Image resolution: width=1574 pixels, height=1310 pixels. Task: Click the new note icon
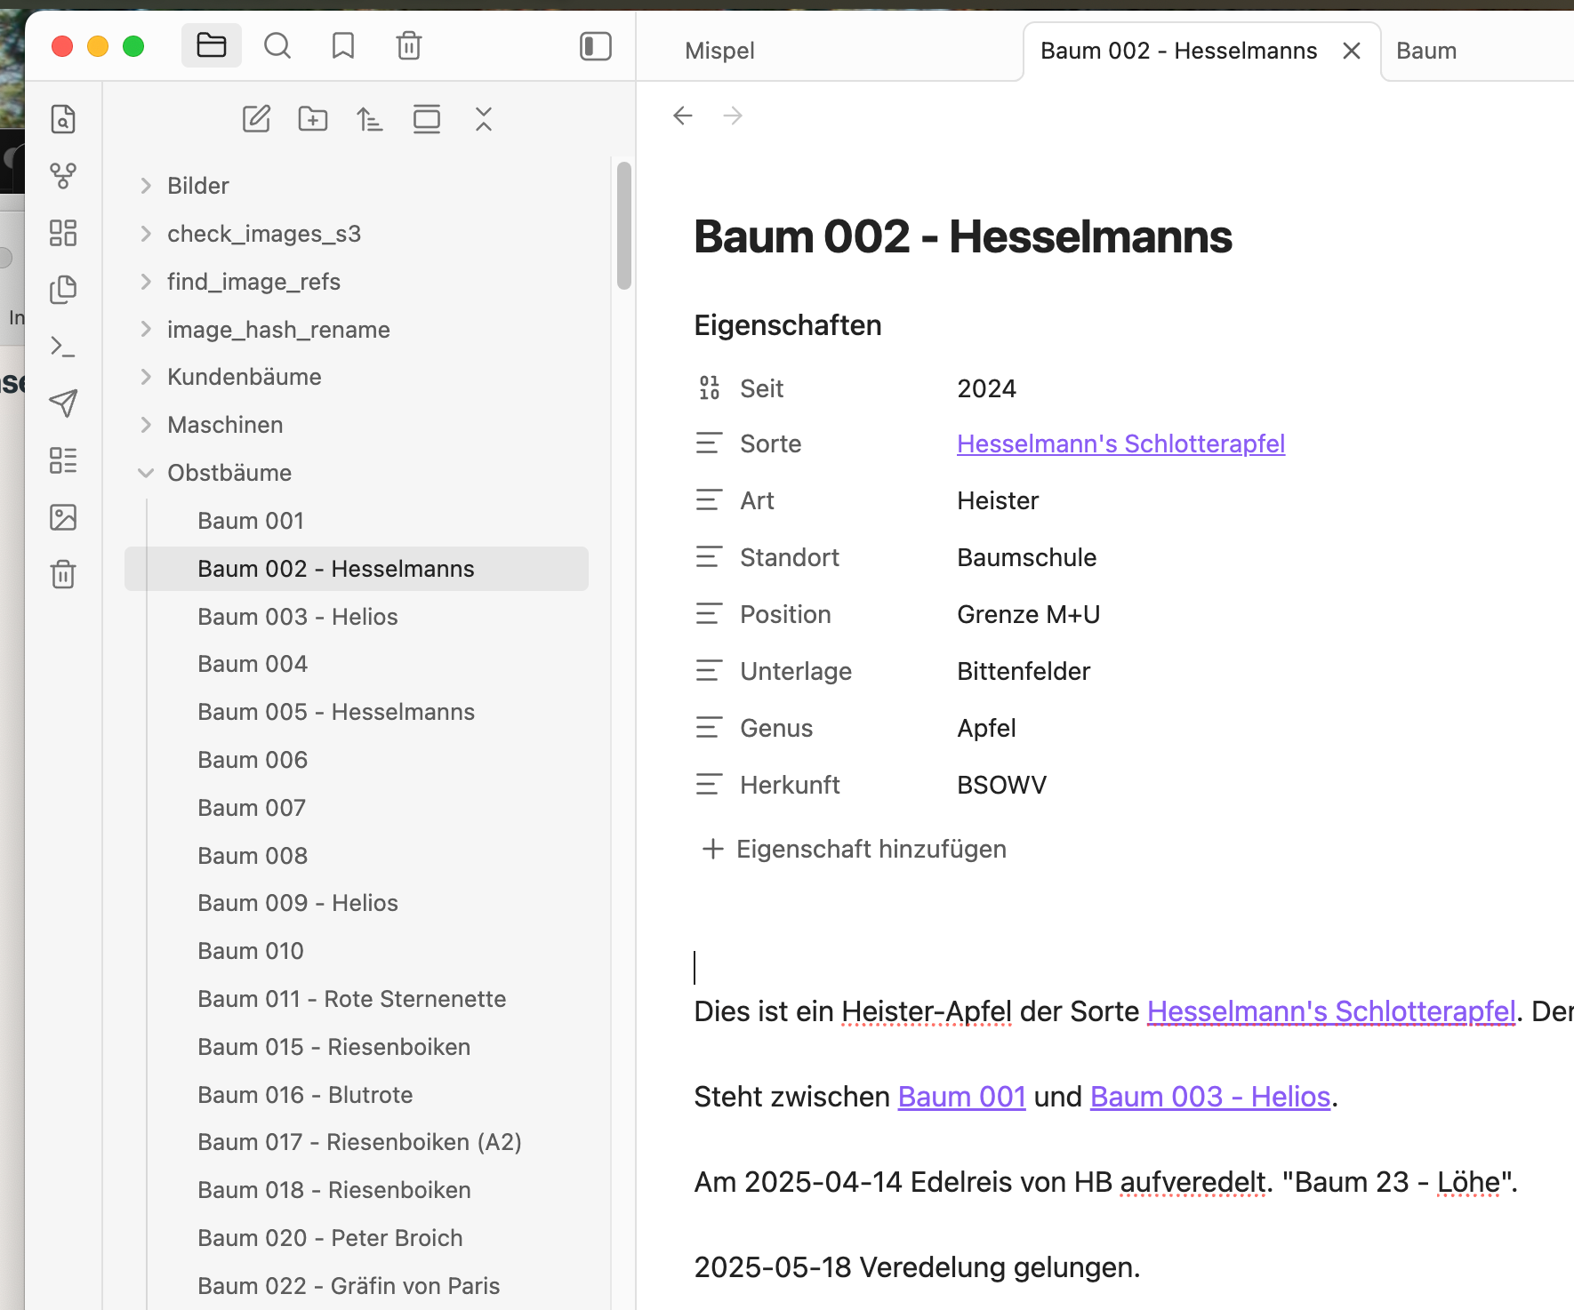pos(256,119)
